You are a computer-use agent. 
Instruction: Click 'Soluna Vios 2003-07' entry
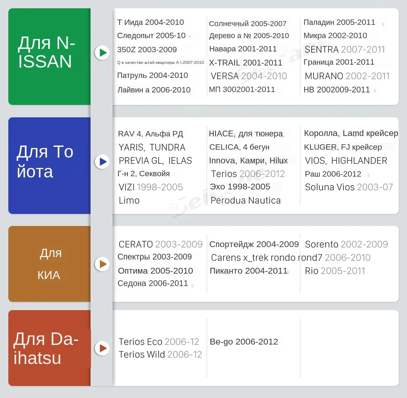(x=349, y=187)
